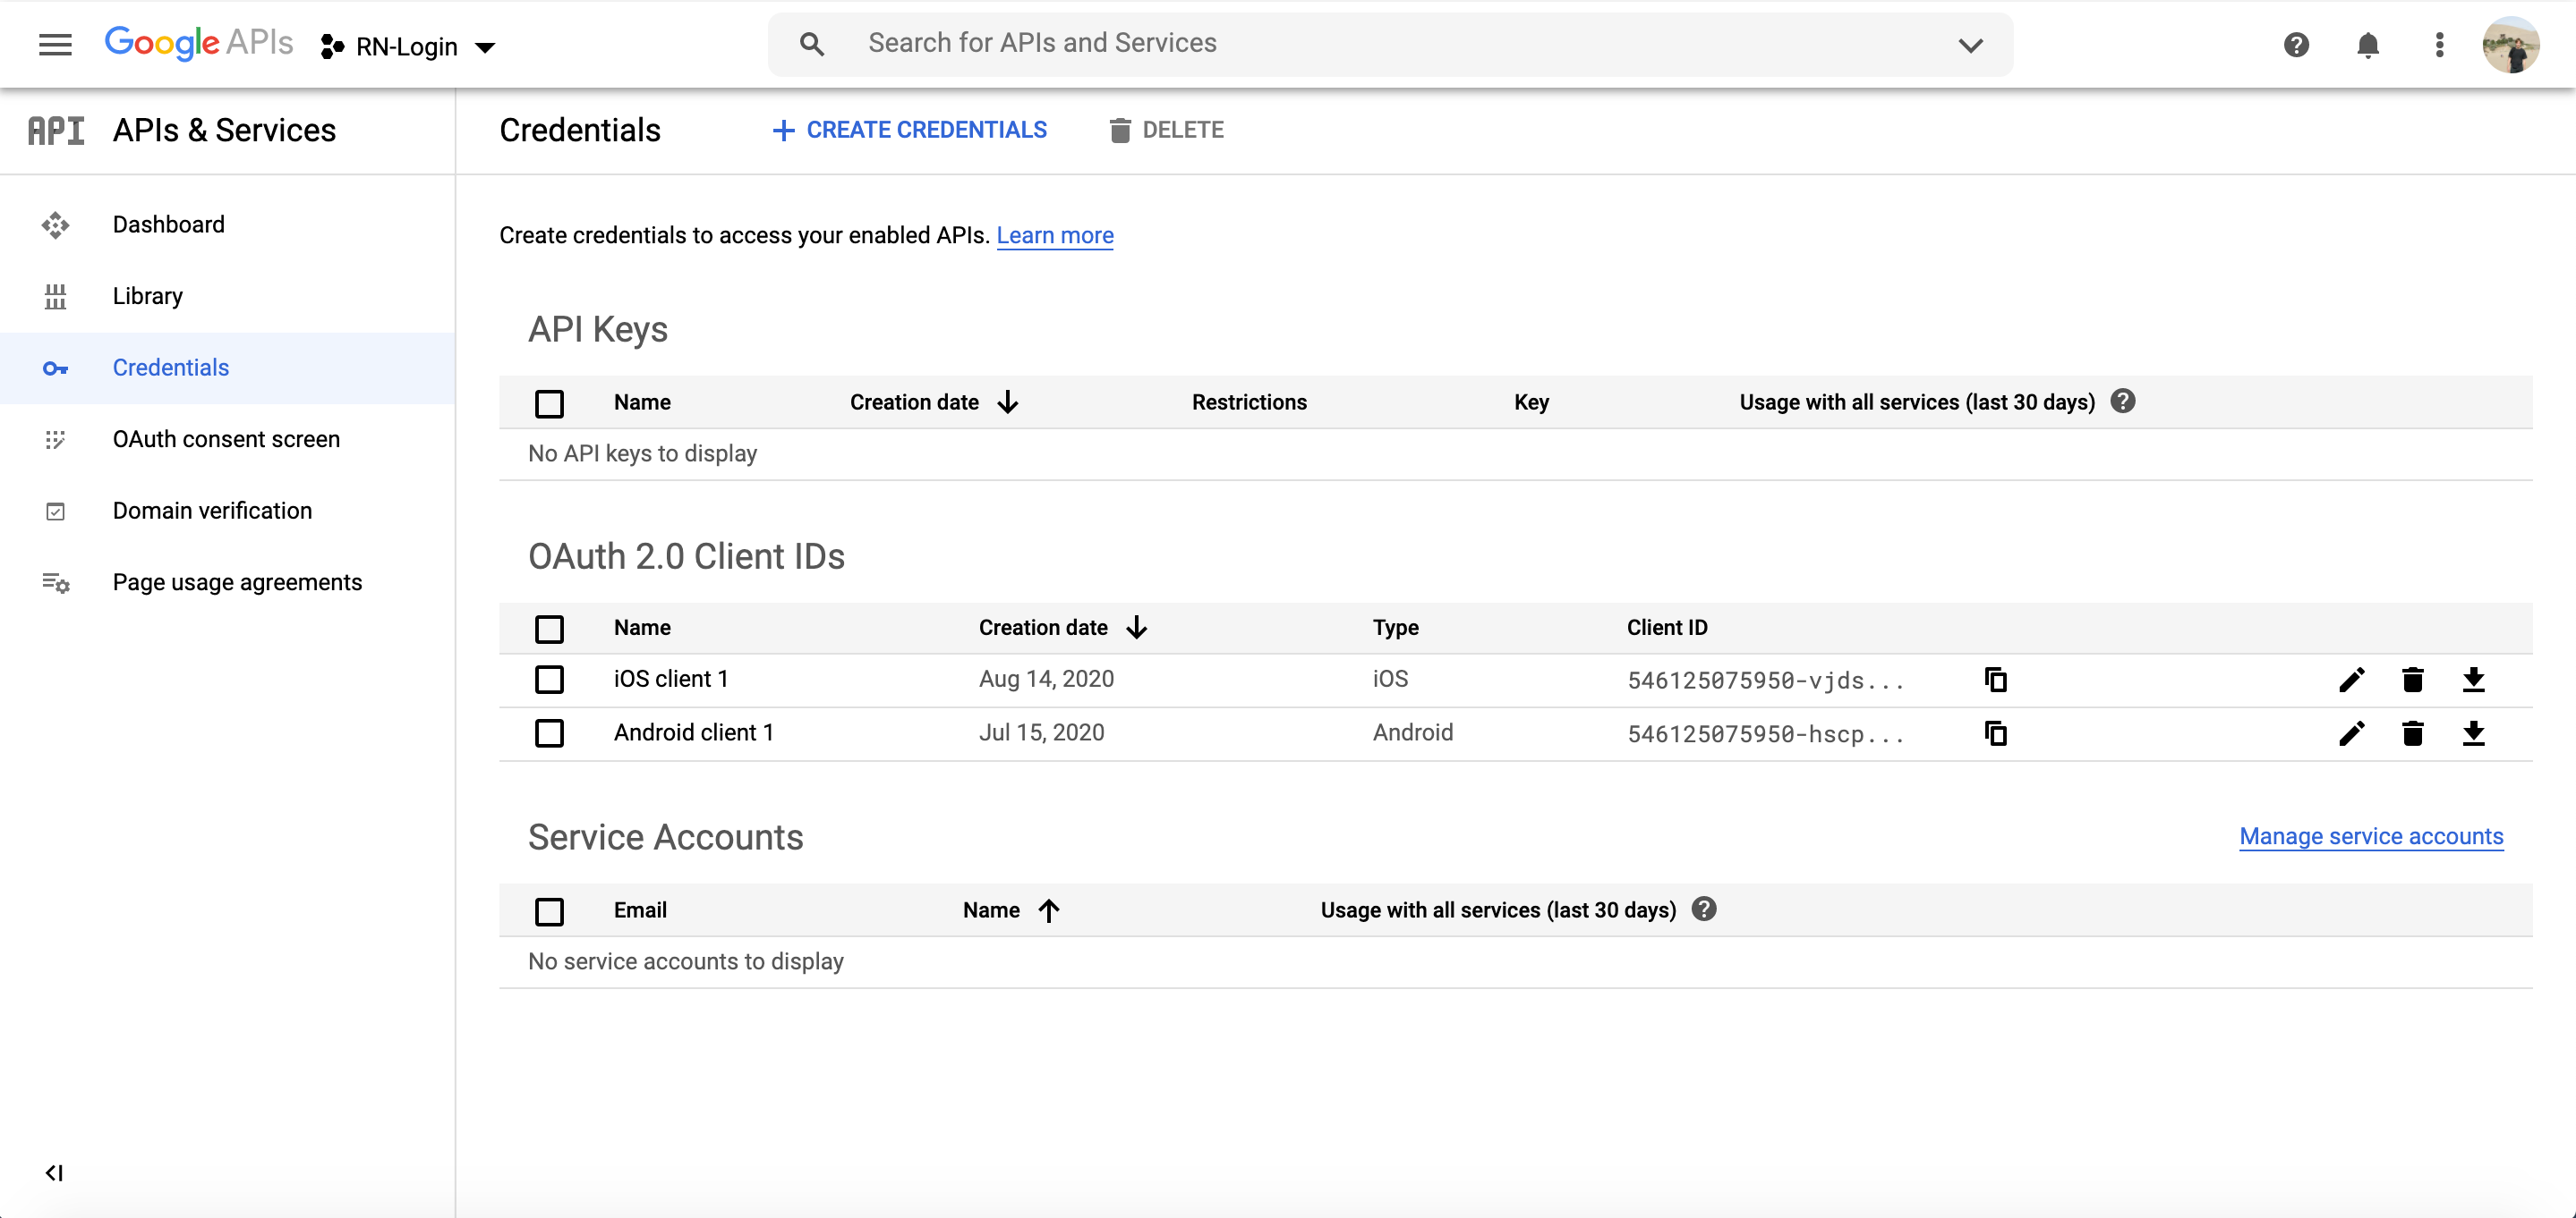Copy the iOS client 1 Client ID

point(1996,680)
